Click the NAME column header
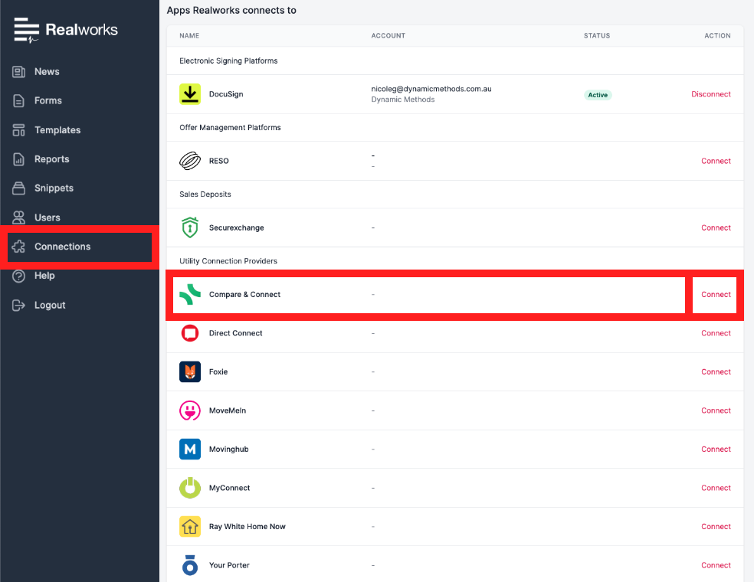 (x=189, y=35)
